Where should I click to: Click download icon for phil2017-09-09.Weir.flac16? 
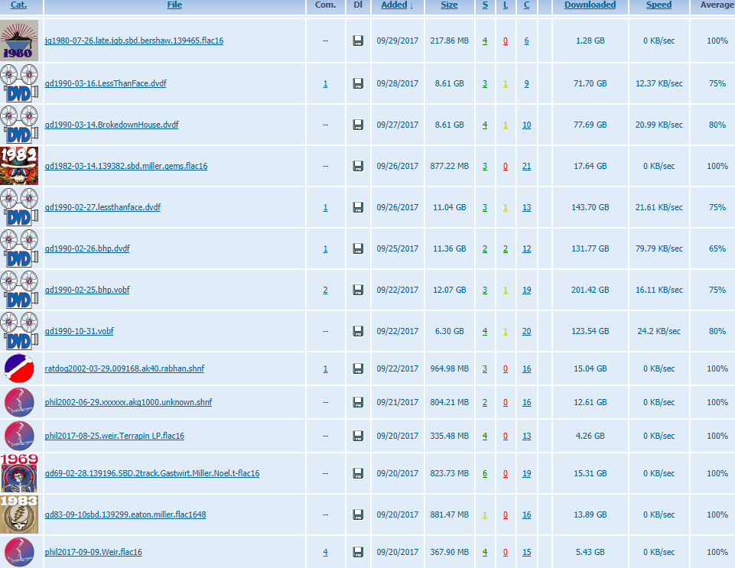pos(358,552)
